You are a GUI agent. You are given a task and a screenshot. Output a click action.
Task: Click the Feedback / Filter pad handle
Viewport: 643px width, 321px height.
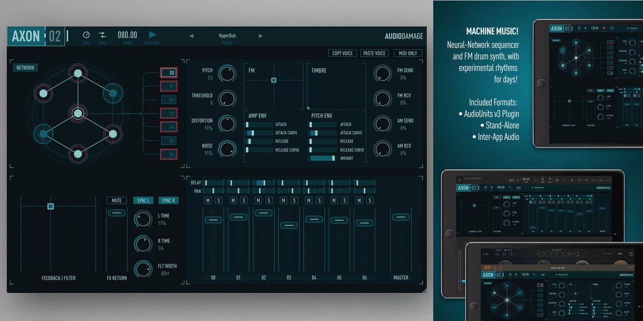(50, 206)
